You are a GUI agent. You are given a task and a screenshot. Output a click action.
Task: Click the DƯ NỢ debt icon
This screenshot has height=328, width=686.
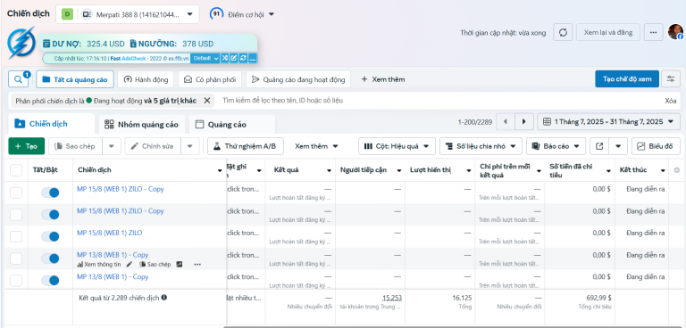(x=46, y=44)
